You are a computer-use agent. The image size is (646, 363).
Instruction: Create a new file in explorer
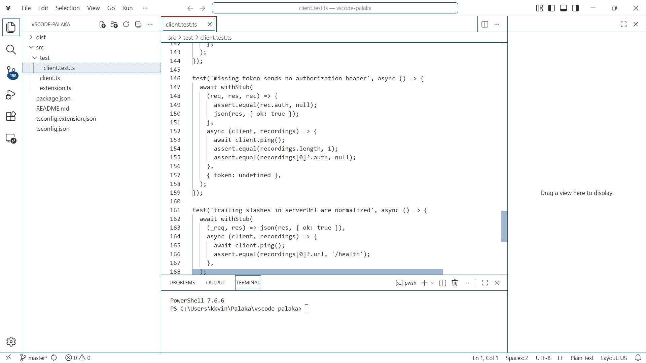point(102,25)
